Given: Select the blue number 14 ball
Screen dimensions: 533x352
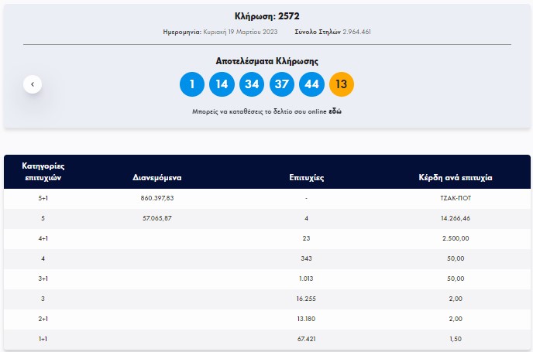Looking at the screenshot, I should pos(222,84).
